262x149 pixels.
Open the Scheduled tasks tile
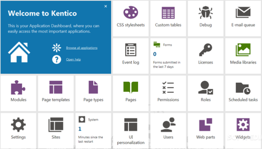243,93
